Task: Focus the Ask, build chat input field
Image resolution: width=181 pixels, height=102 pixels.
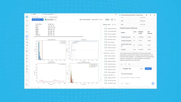Action: tap(137, 78)
